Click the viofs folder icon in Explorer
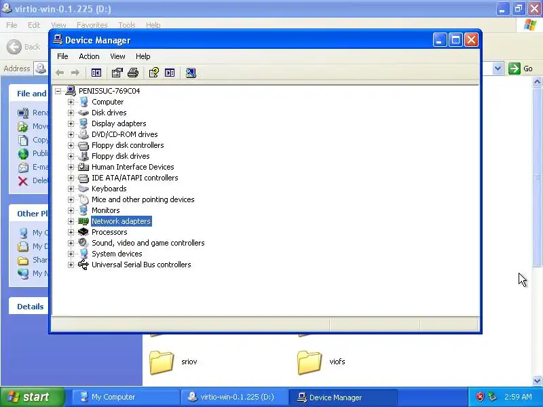The height and width of the screenshot is (407, 543). 310,362
